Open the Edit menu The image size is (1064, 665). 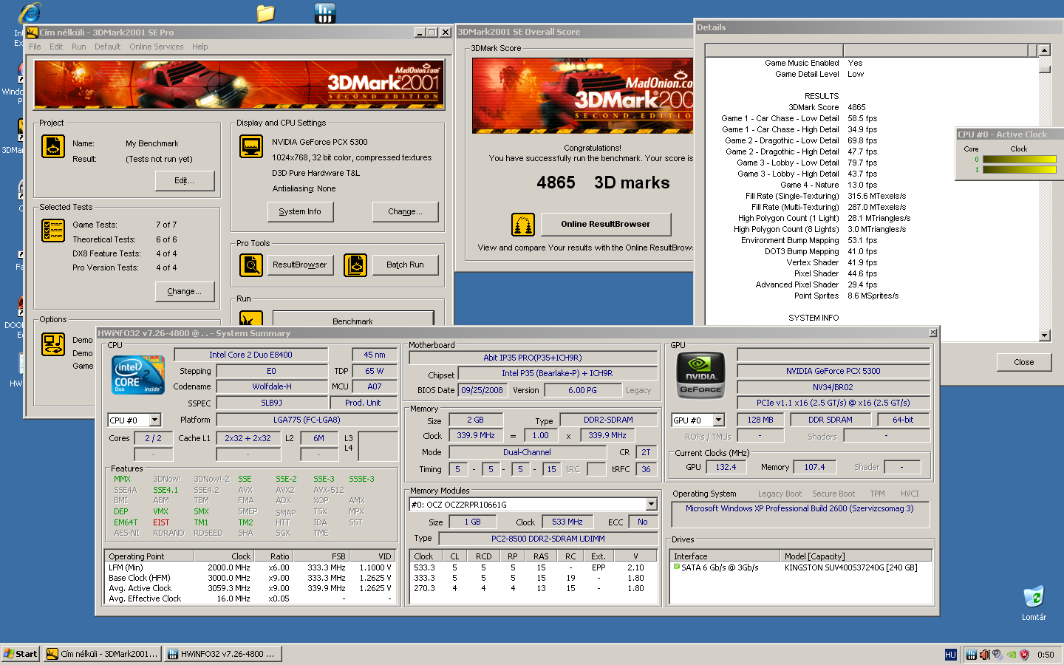pos(56,47)
